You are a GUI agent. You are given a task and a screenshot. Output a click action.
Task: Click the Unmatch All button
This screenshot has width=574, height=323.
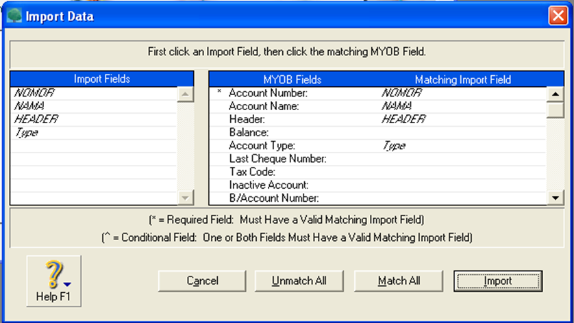click(299, 281)
